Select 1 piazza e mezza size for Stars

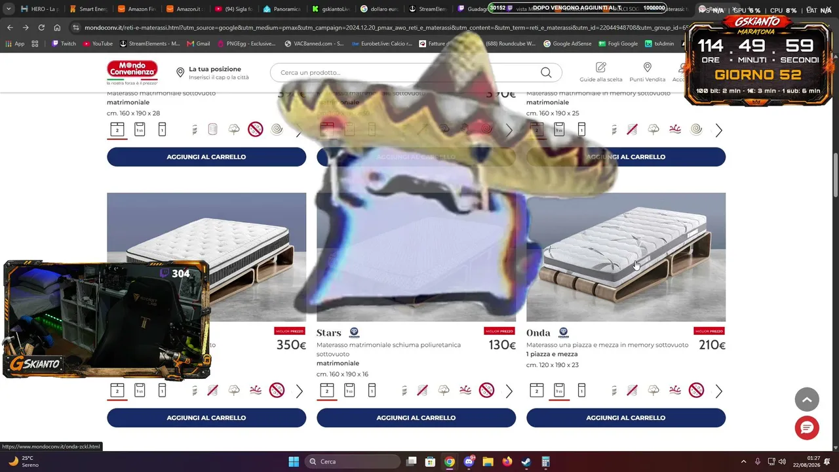pyautogui.click(x=349, y=391)
